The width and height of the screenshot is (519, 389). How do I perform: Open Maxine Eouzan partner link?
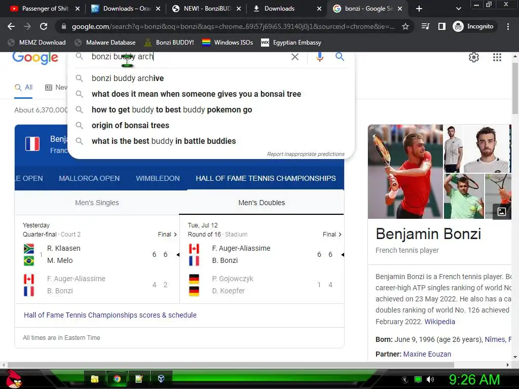[x=427, y=354]
